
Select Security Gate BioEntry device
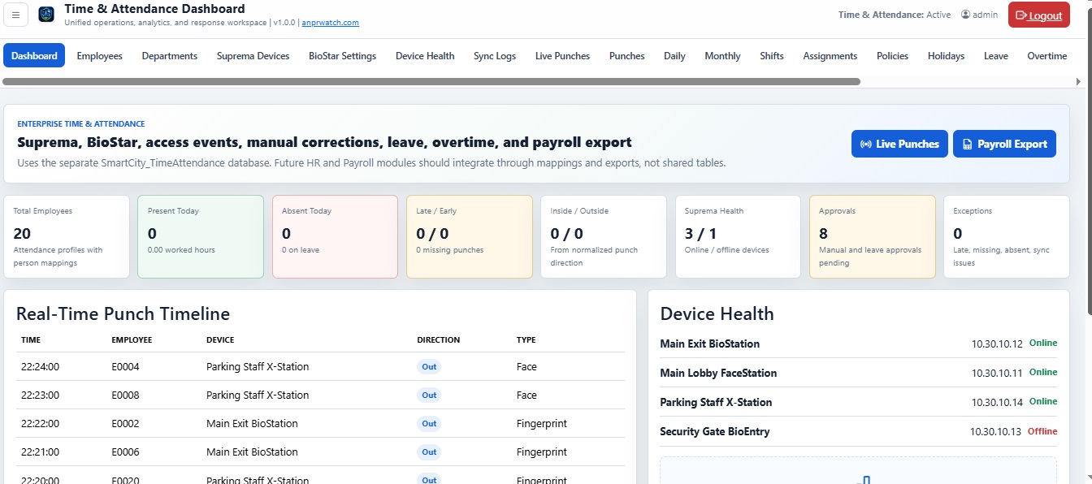(859, 431)
